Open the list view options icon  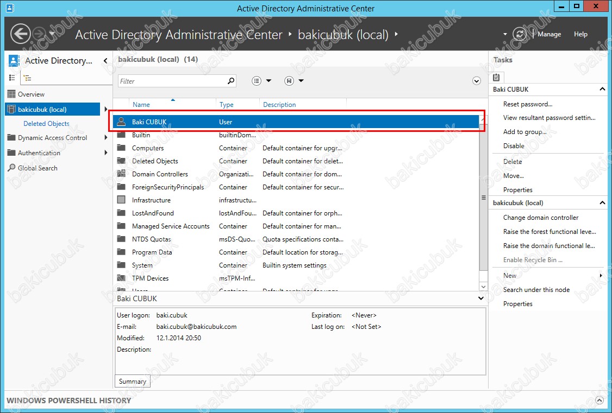click(x=257, y=81)
